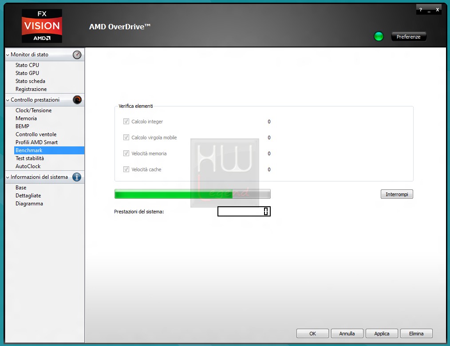Confirm with the OK button

point(312,334)
